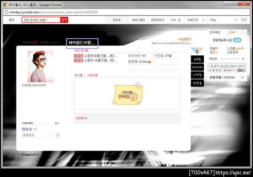Screen dimensions: 253x177
Task: Open the http://www.cyworld.com/mb_ho address link
Action: click(x=170, y=43)
